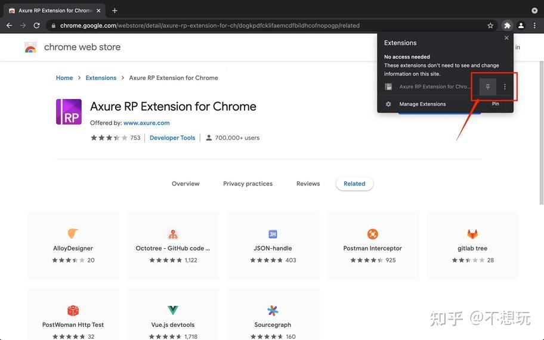The width and height of the screenshot is (544, 340).
Task: Expand the tab search arrow at top right
Action: pos(534,10)
